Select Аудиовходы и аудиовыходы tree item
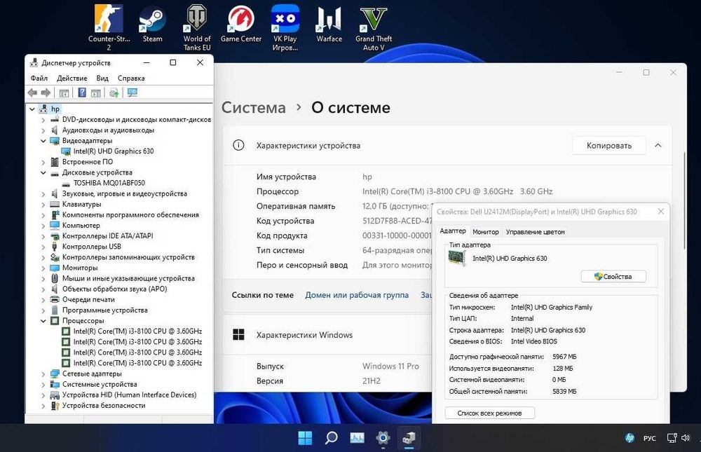 click(x=108, y=130)
